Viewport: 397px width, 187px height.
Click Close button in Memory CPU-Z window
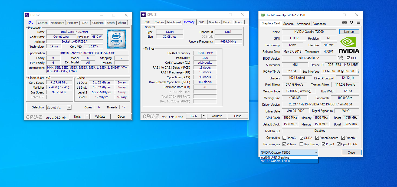point(238,116)
